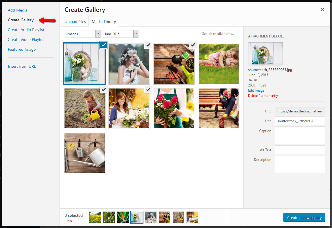
Task: Close the Create Gallery dialog
Action: pos(322,10)
